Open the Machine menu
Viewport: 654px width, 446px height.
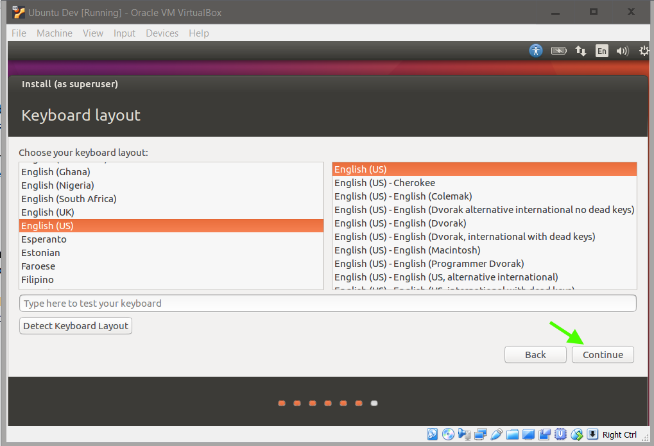(x=54, y=33)
